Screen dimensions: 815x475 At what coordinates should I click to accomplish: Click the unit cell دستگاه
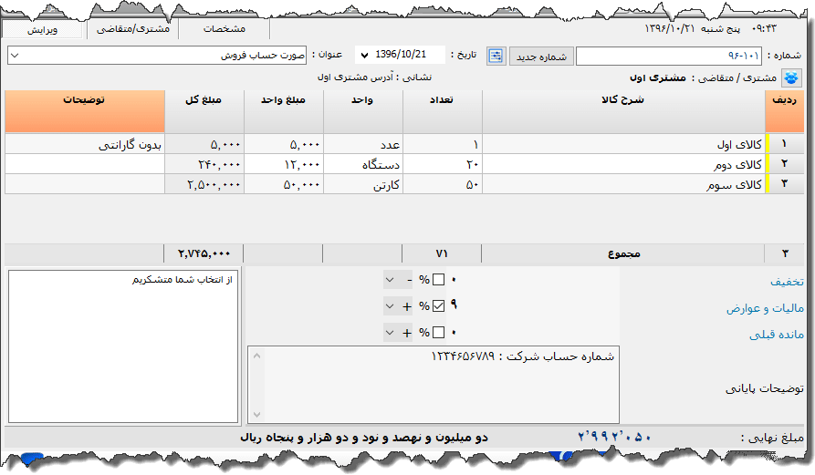363,164
